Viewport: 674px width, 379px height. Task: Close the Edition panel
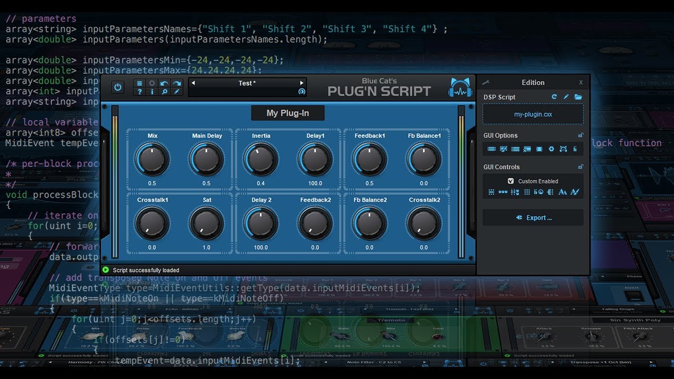pyautogui.click(x=581, y=83)
